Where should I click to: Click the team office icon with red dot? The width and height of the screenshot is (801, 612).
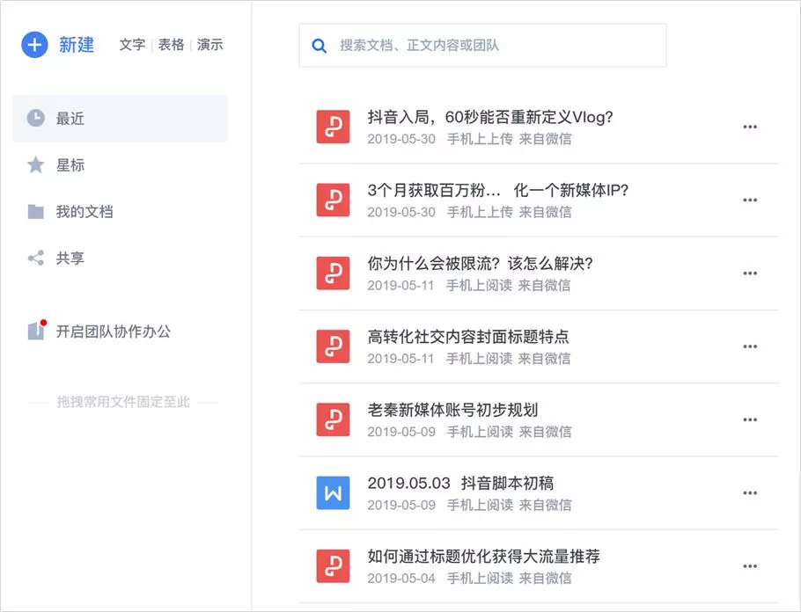click(x=37, y=331)
